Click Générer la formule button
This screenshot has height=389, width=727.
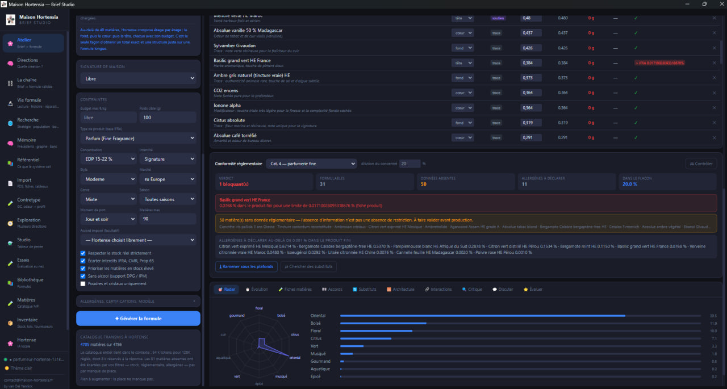click(138, 319)
